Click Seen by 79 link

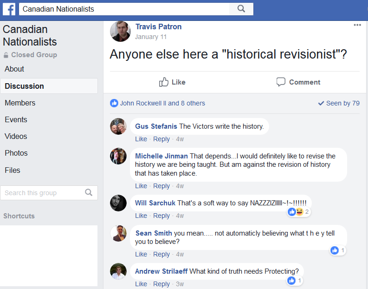339,103
